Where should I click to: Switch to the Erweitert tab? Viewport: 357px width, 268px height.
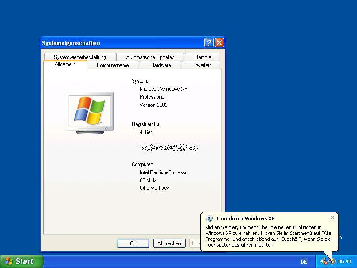point(201,65)
